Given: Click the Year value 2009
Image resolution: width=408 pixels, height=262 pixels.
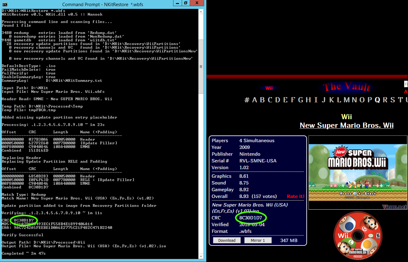Looking at the screenshot, I should pos(245,147).
